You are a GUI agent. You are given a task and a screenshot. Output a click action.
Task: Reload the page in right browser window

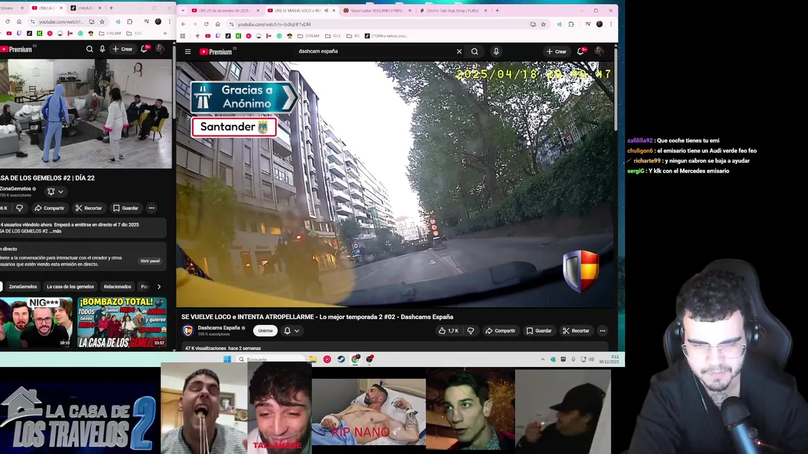(x=206, y=24)
